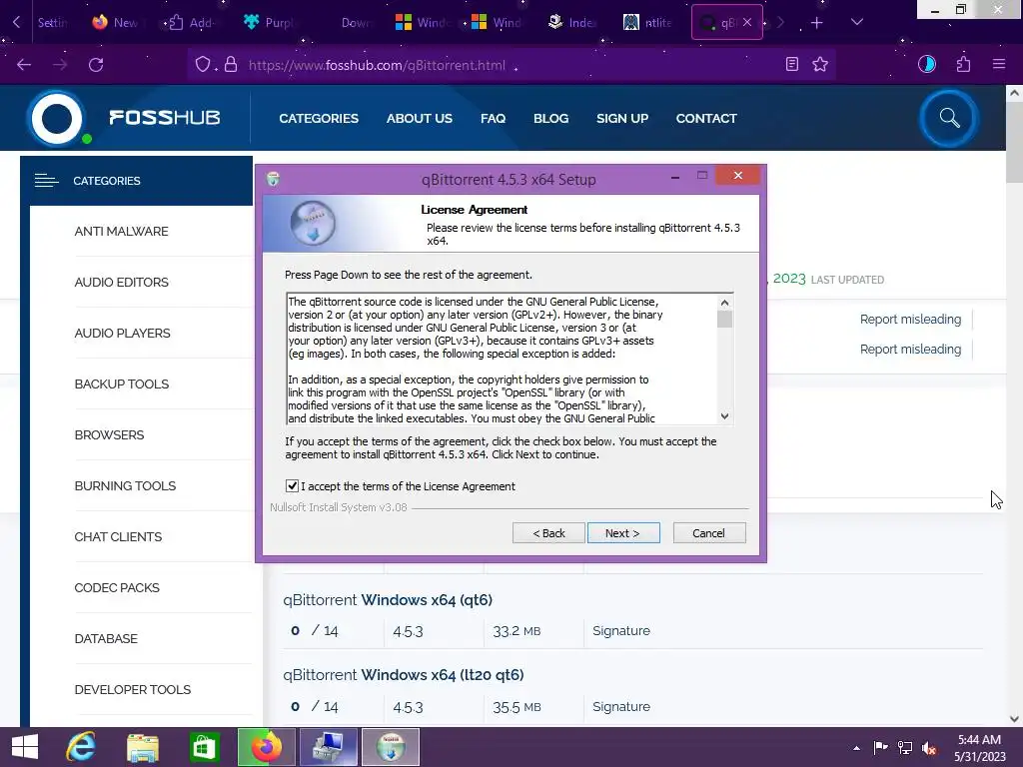The height and width of the screenshot is (767, 1023).
Task: Switch to the 'Add-' tab
Action: [x=191, y=23]
